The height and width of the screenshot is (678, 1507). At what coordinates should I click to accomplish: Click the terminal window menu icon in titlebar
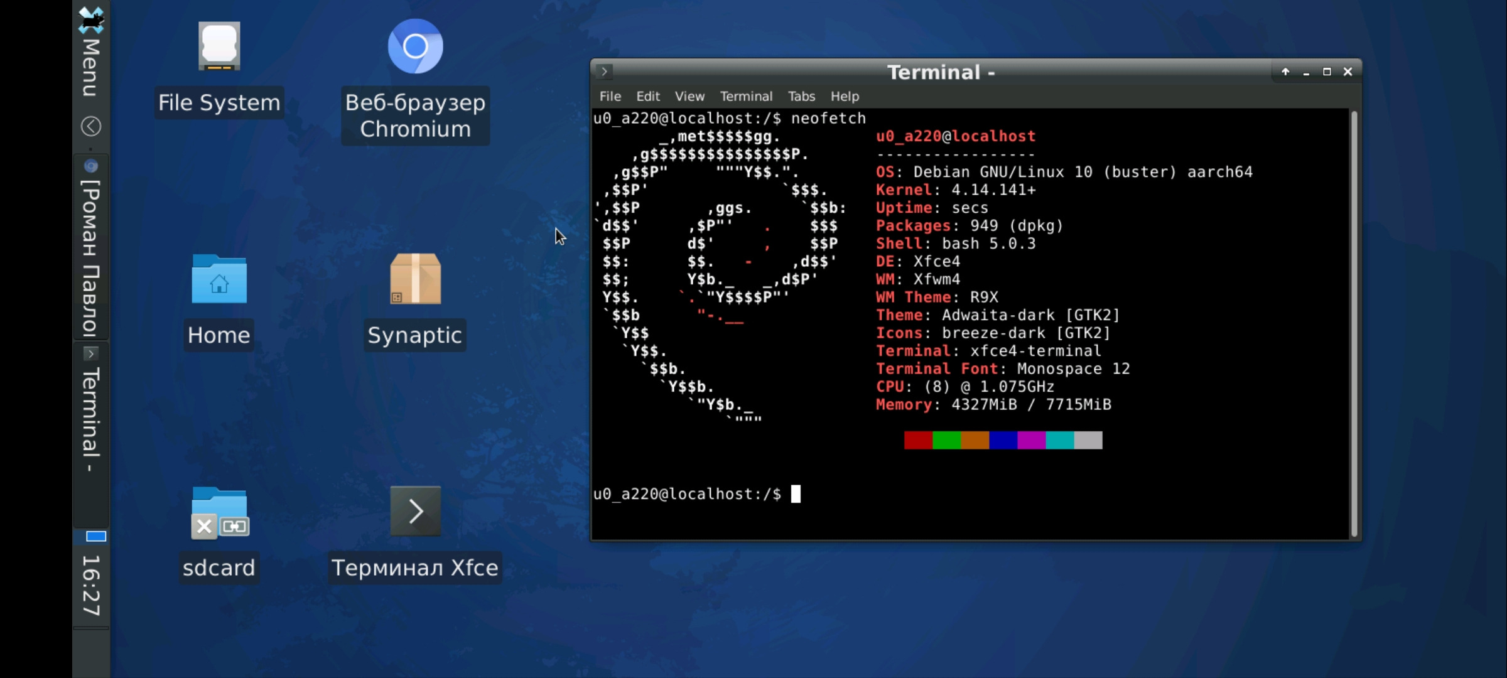coord(604,72)
